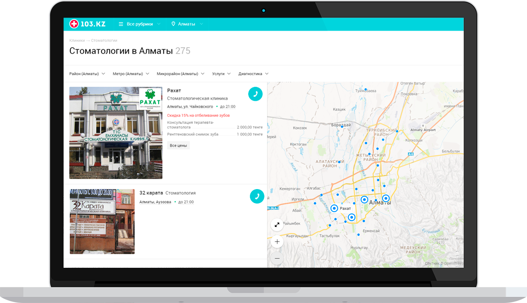Expand the Микрорайон (Алматы) filter
Screen dimensions: 527x303
tap(181, 74)
